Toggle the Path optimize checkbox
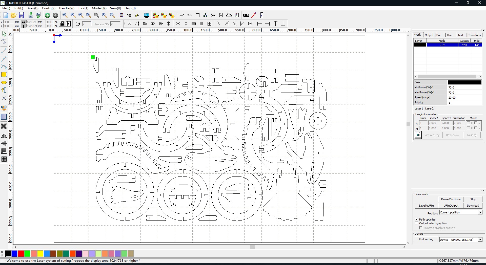Viewport: 486px width, 265px height. pyautogui.click(x=416, y=219)
